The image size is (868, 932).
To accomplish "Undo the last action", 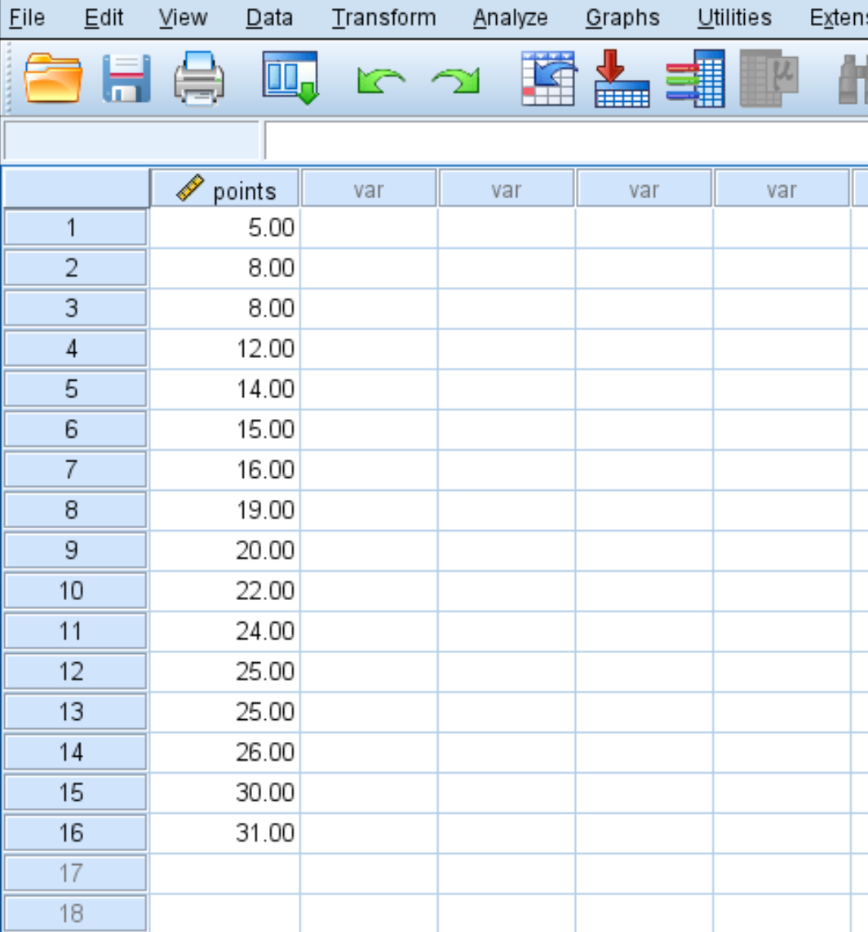I will pyautogui.click(x=380, y=79).
